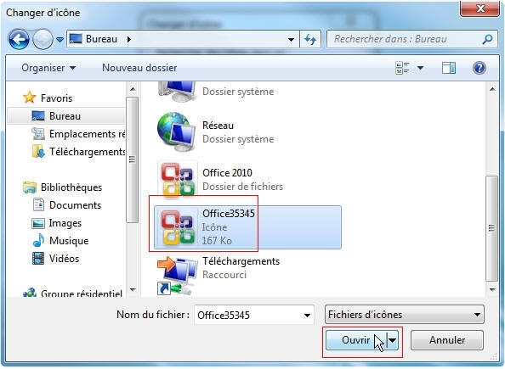505x369 pixels.
Task: Select the Téléchargements shortcut icon
Action: click(x=178, y=276)
